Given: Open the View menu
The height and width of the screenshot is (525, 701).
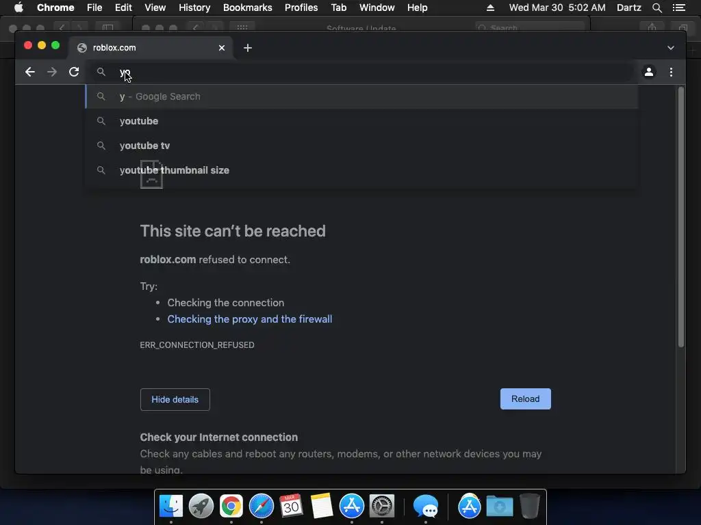Looking at the screenshot, I should point(155,8).
